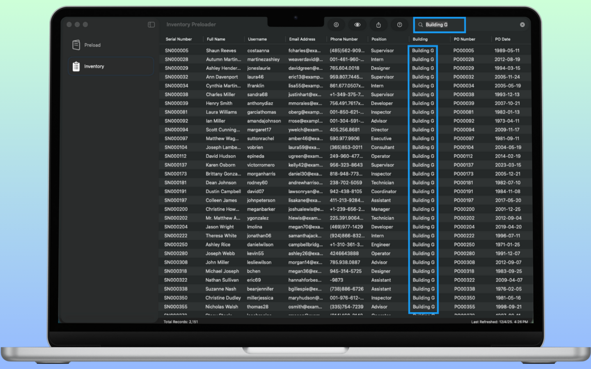Click the Position column header

[379, 39]
